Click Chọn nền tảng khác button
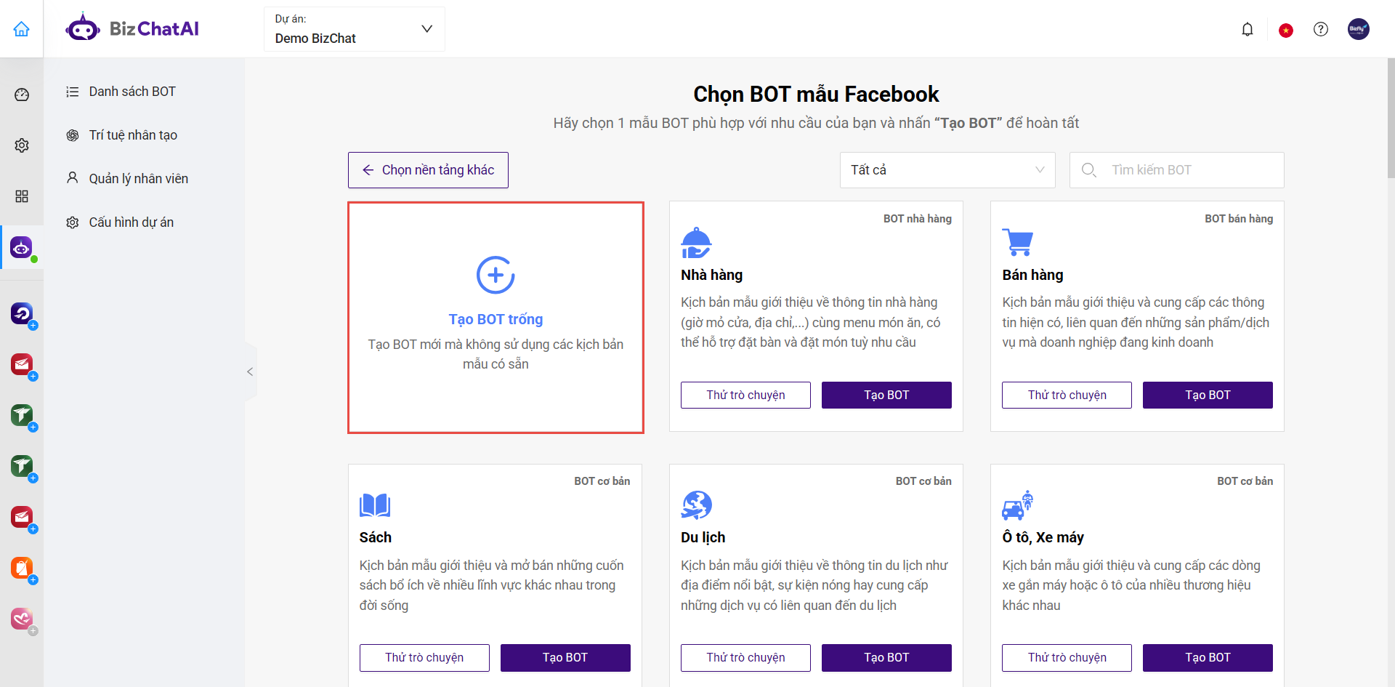 (428, 170)
